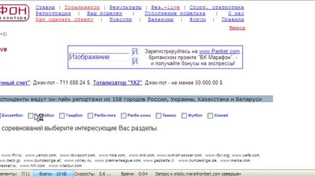Open the Тотализатор navigation link
The image size is (315, 177).
82,7
